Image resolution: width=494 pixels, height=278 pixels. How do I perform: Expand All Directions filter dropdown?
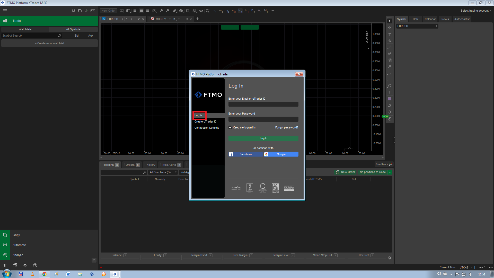[163, 172]
